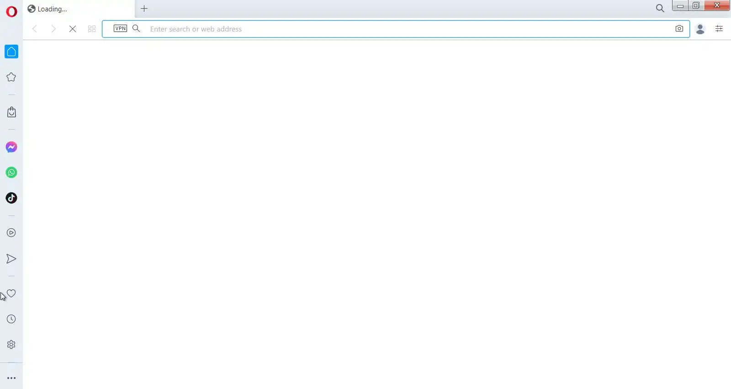Launch WhatsApp from sidebar
731x389 pixels.
[11, 173]
